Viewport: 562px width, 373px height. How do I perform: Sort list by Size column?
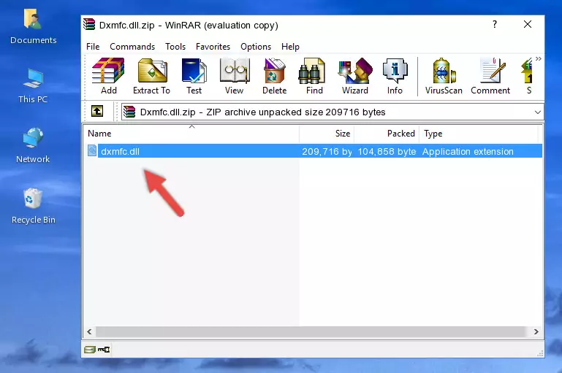327,134
